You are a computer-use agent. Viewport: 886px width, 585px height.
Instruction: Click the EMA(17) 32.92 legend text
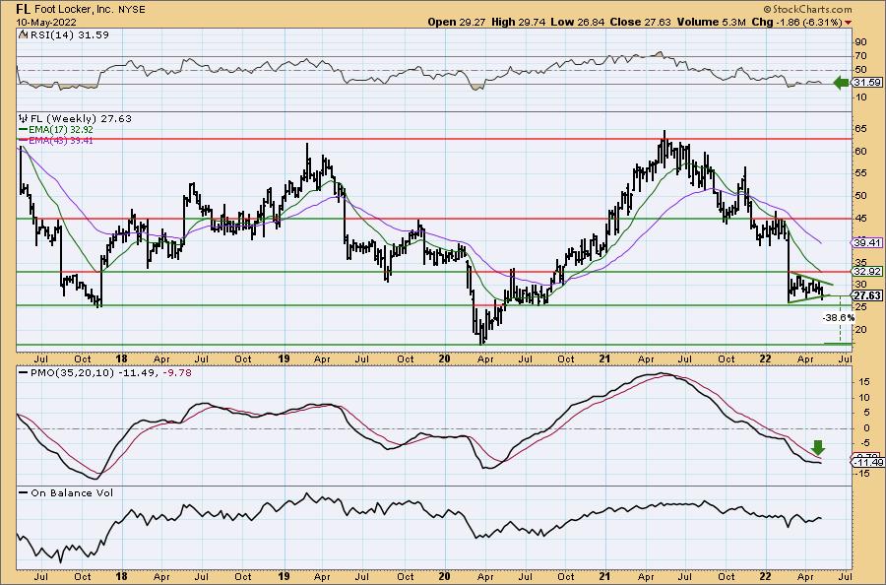tap(61, 129)
